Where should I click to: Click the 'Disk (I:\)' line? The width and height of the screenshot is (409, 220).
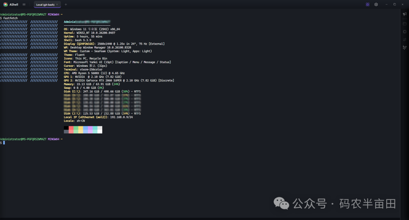coord(102,113)
